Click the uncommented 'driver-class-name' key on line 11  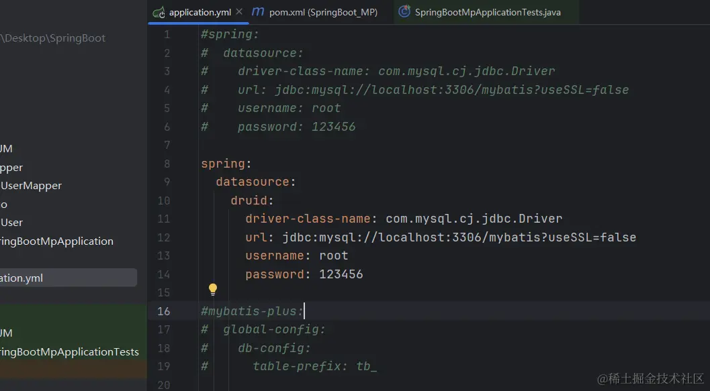pyautogui.click(x=308, y=219)
